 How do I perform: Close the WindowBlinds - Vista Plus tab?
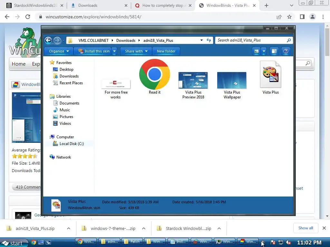[x=254, y=5]
